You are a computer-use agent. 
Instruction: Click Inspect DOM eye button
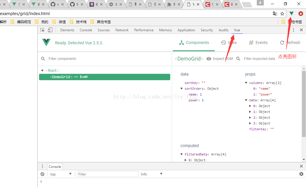coord(219,59)
